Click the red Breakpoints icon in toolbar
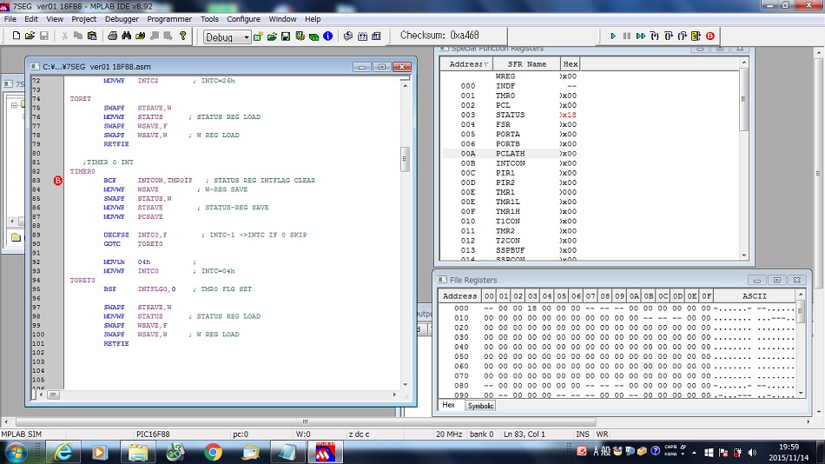The width and height of the screenshot is (825, 464). point(710,36)
